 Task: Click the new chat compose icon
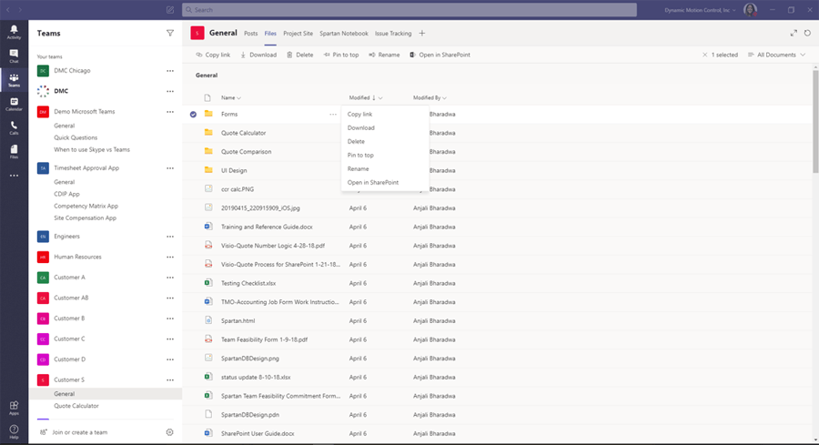(170, 9)
